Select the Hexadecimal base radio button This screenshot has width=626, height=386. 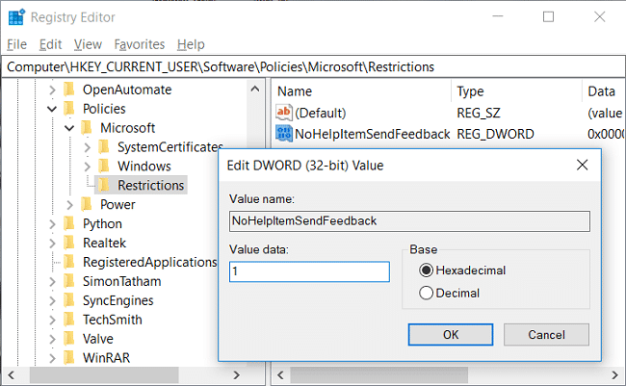(x=426, y=270)
